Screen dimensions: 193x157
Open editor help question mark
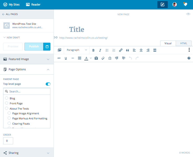[189, 58]
